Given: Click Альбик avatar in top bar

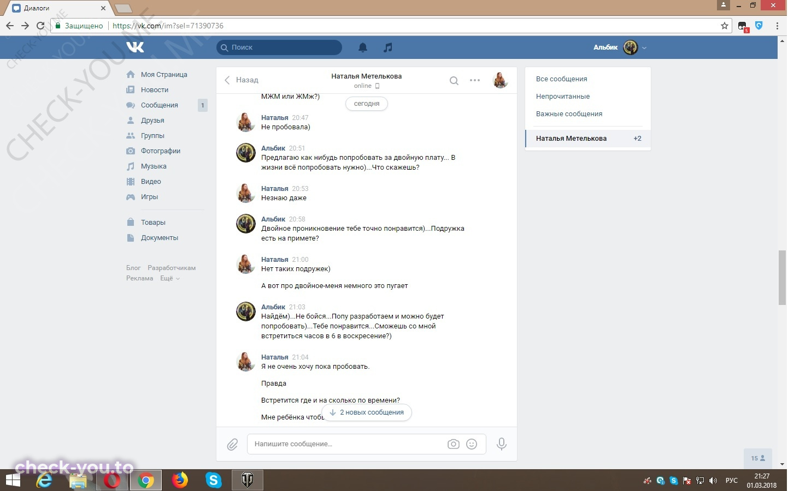Looking at the screenshot, I should 631,47.
